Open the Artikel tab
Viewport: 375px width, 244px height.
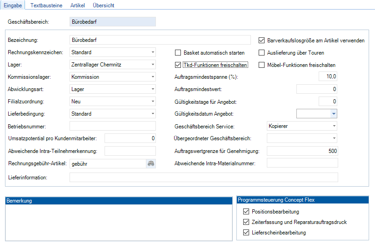pos(77,5)
